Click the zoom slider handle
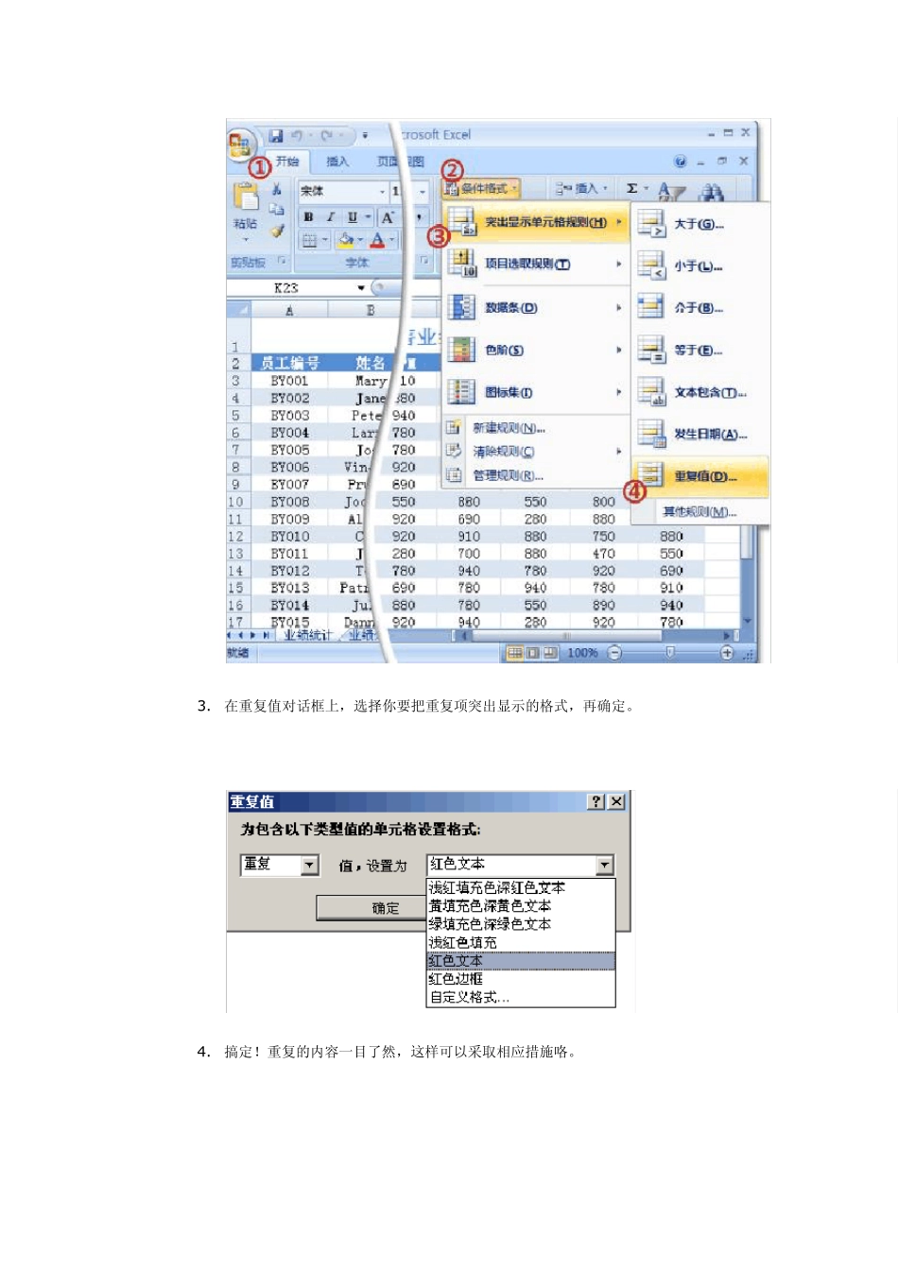The height and width of the screenshot is (1270, 898). pyautogui.click(x=670, y=652)
